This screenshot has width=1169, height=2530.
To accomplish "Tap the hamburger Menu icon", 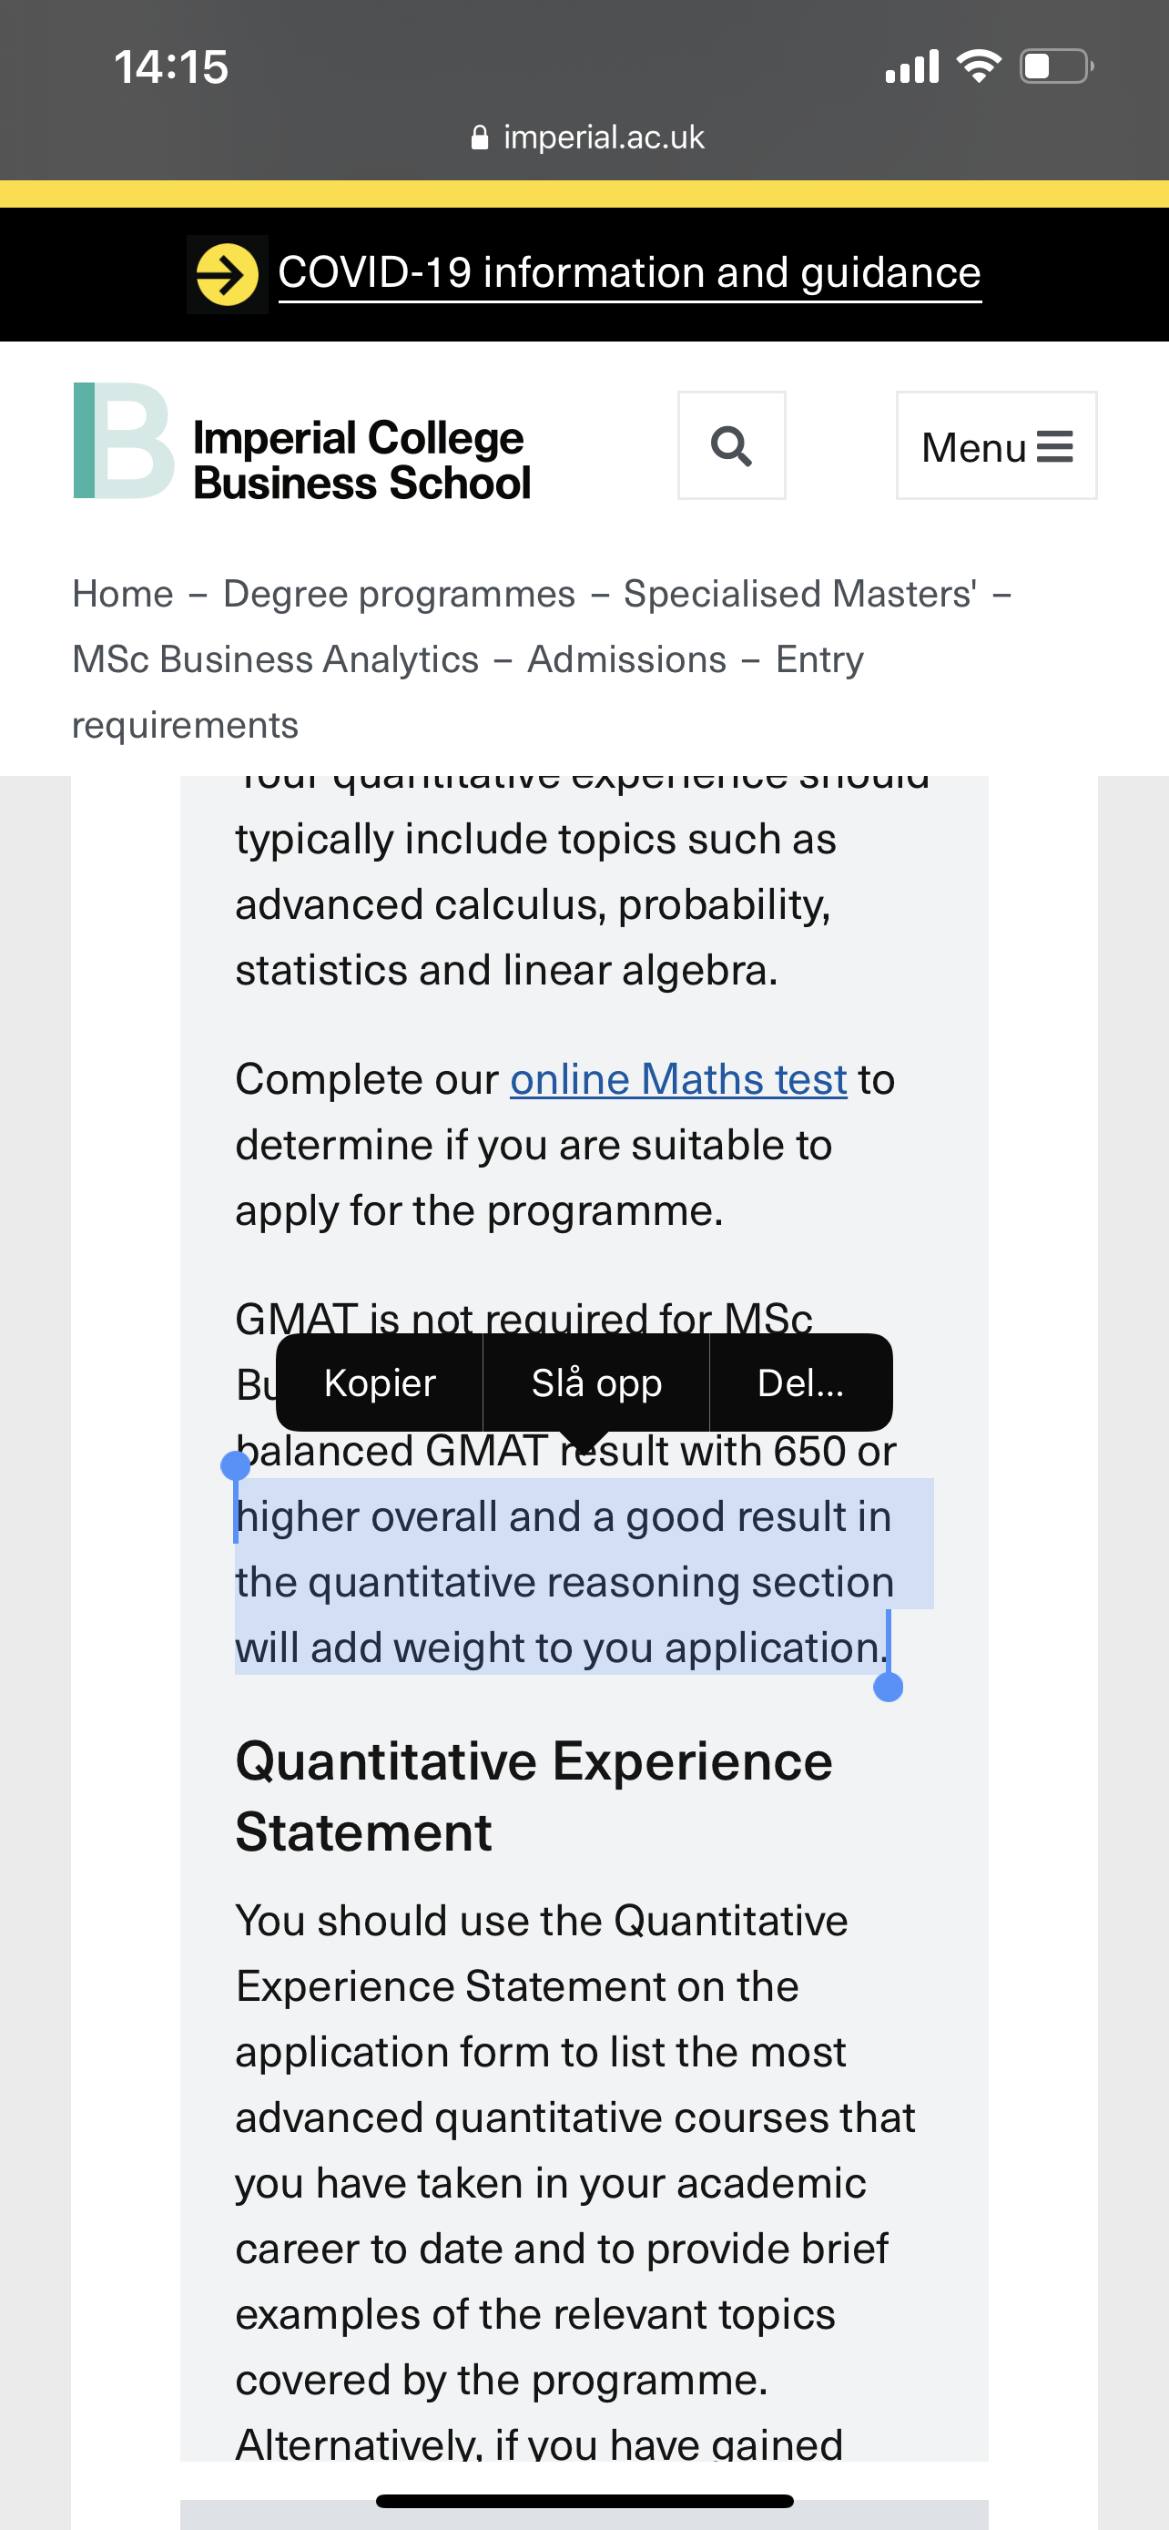I will pyautogui.click(x=995, y=446).
